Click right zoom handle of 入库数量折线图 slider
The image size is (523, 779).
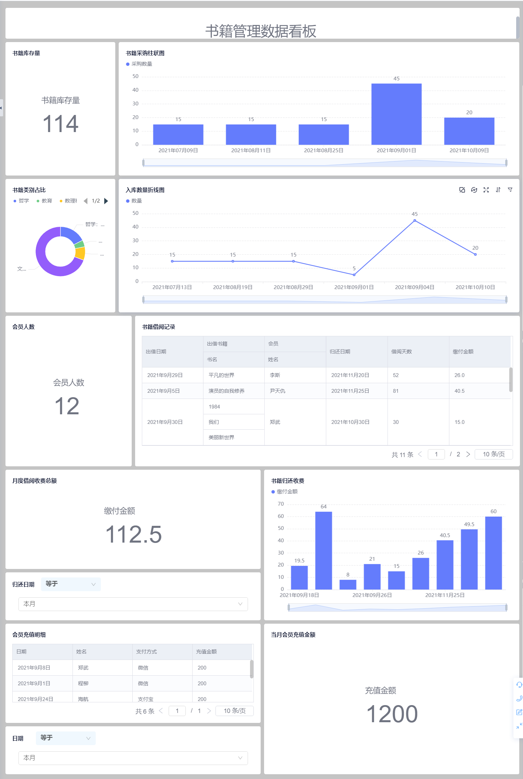tap(506, 299)
